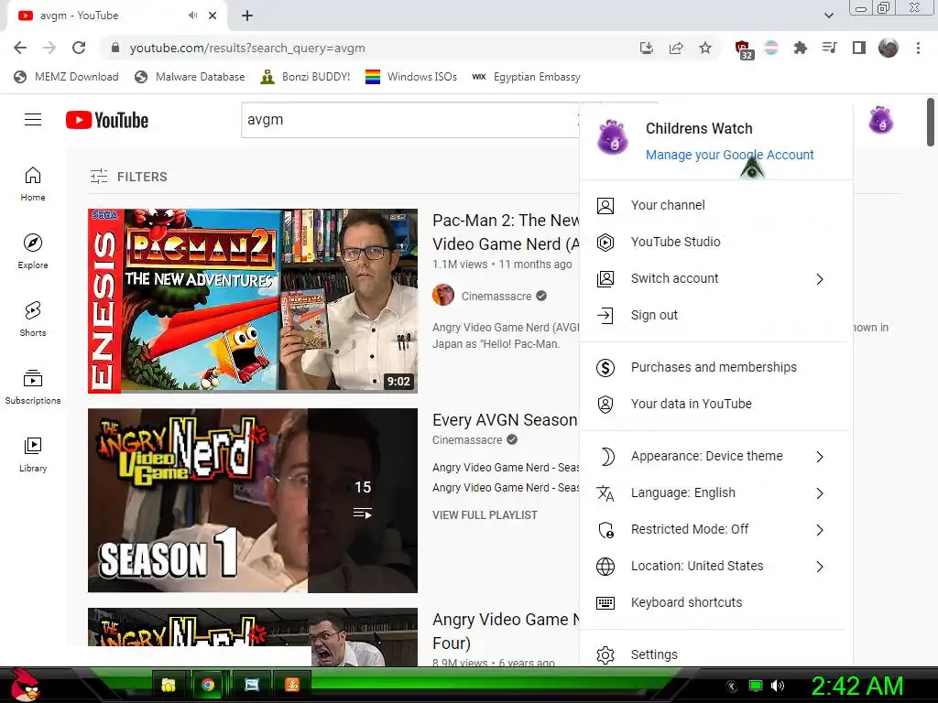The width and height of the screenshot is (938, 703).
Task: Click VIEW FULL PLAYLIST link
Action: pos(485,514)
